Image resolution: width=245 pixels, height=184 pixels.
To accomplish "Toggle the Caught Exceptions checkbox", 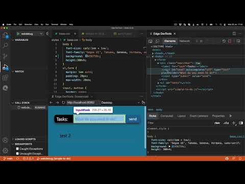I will pos(17,149).
